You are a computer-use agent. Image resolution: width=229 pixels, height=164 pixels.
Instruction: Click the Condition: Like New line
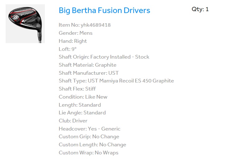coord(83,97)
